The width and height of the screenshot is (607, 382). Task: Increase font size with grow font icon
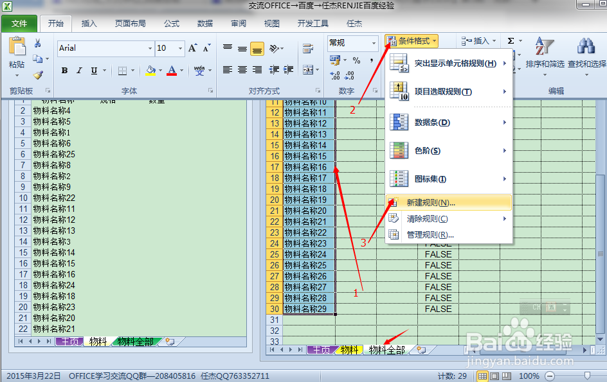[192, 48]
